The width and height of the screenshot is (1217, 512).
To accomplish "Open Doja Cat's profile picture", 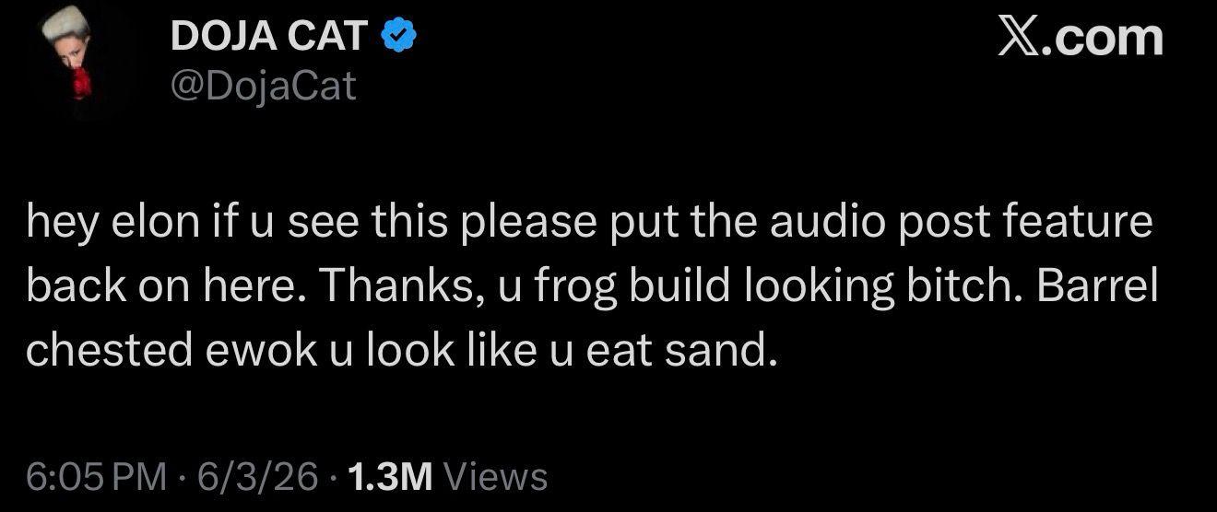I will pos(72,64).
